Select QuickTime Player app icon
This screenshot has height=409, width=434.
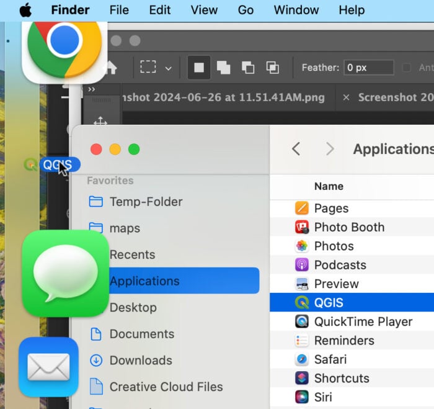click(302, 321)
